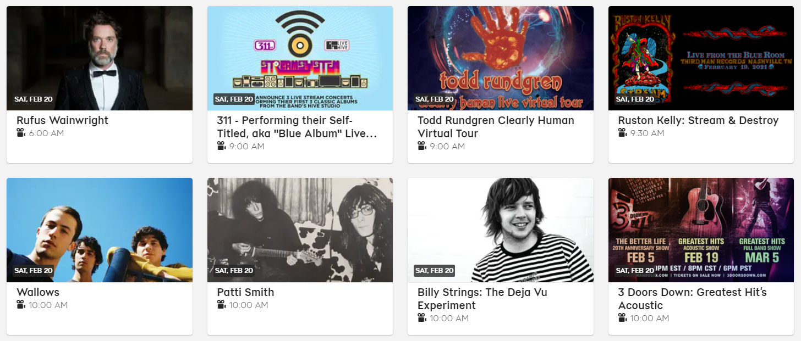
Task: Open the 311 Blue Album livestream title
Action: [x=297, y=127]
